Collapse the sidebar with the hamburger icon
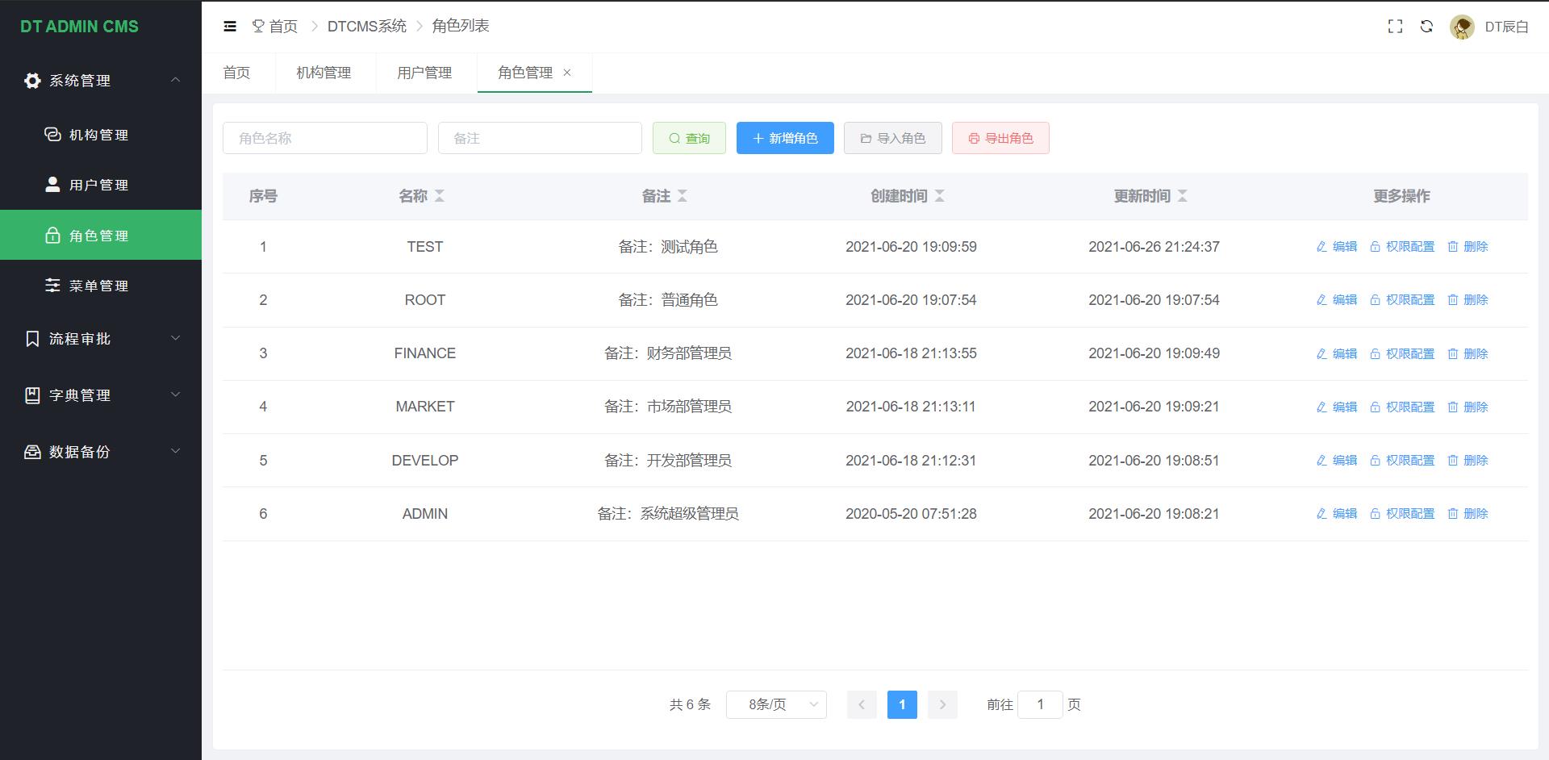Viewport: 1549px width, 760px height. tap(230, 27)
